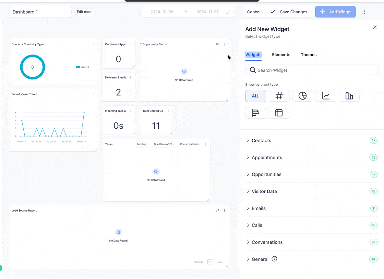Filter widgets by line chart type
The width and height of the screenshot is (384, 279).
326,96
